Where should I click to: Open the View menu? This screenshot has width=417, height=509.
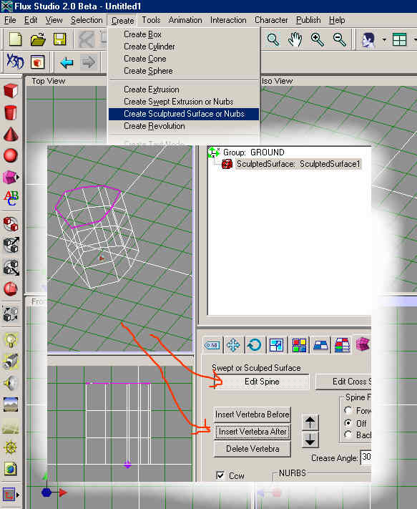pos(54,20)
